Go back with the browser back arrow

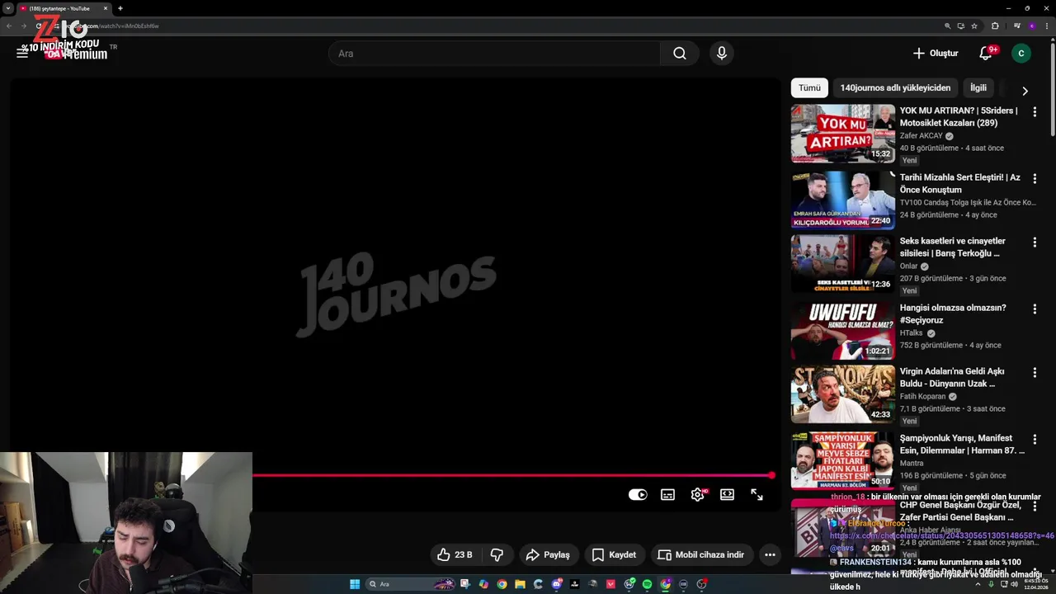[x=9, y=26]
